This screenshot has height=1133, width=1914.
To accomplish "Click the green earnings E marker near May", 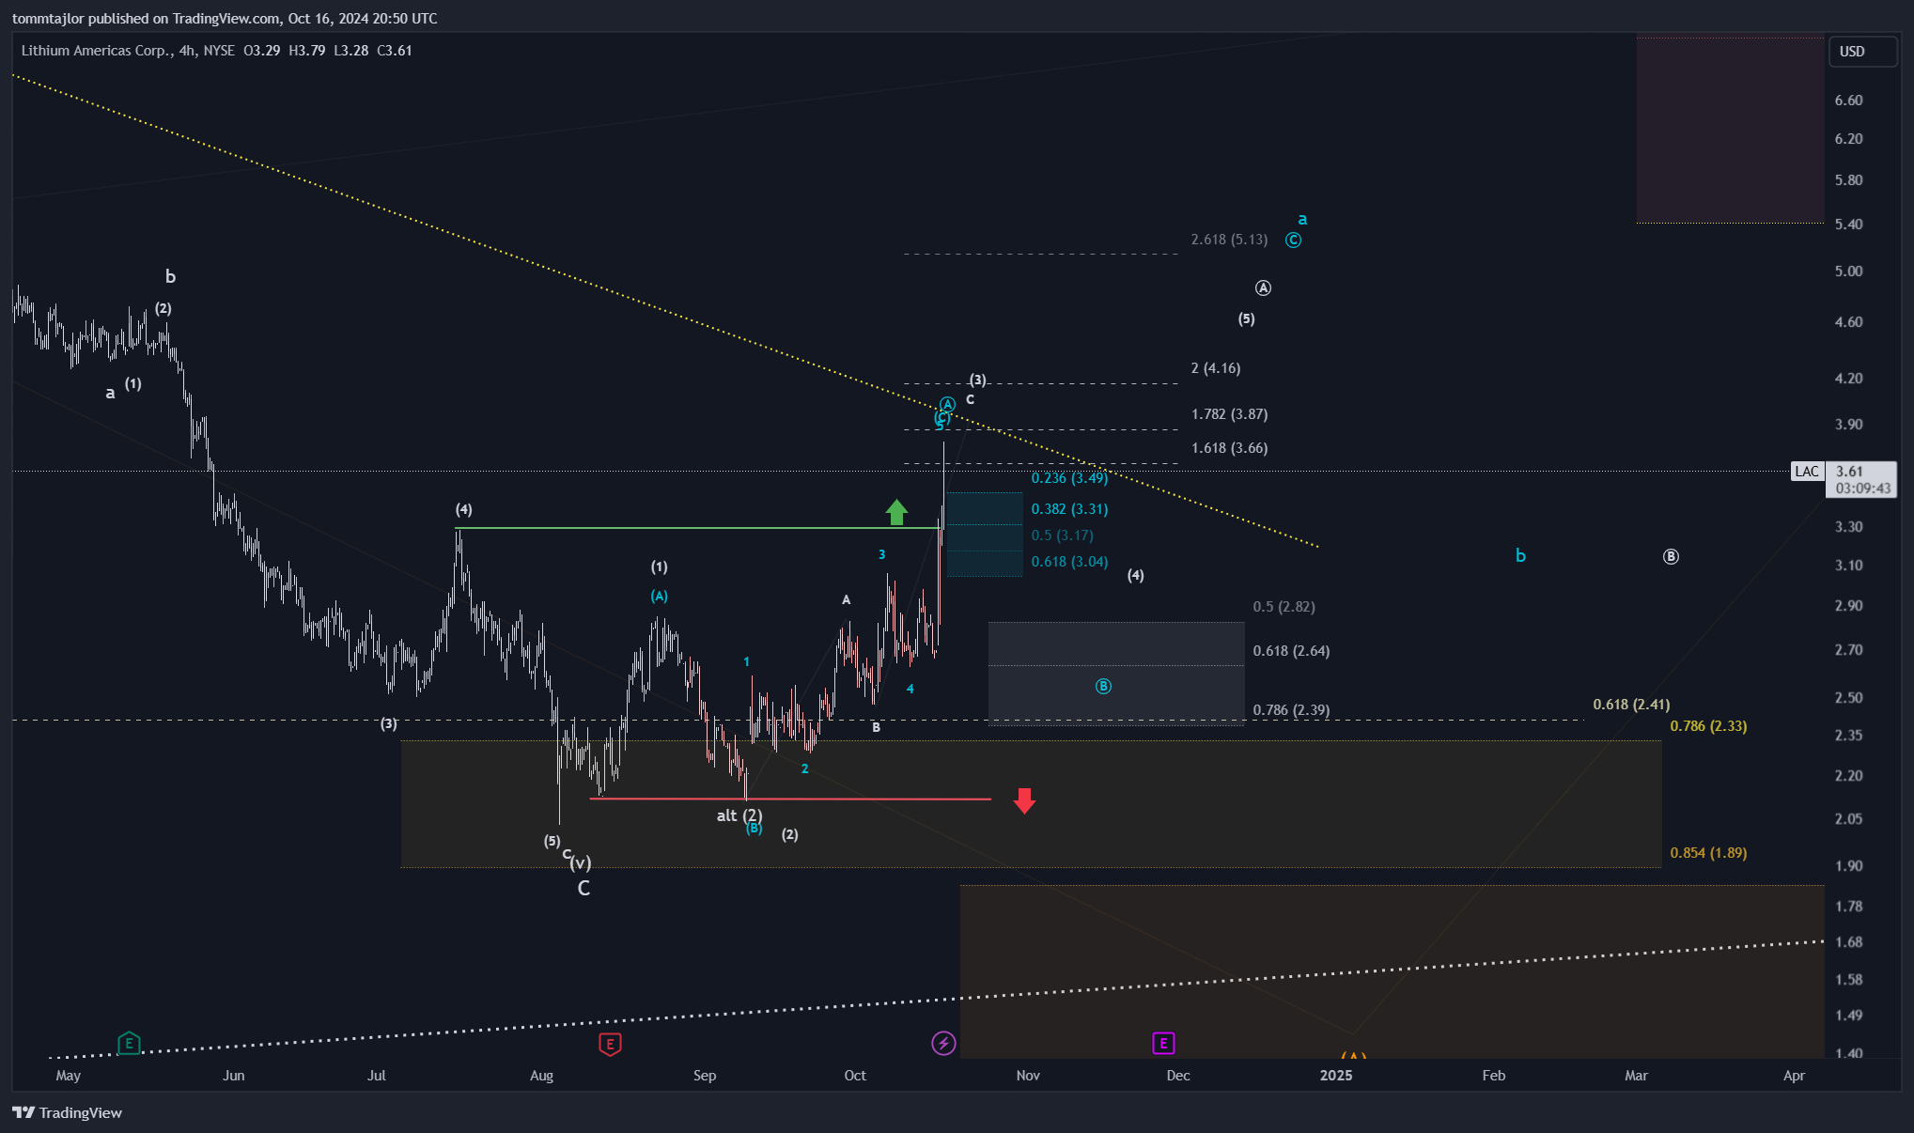I will click(x=129, y=1043).
